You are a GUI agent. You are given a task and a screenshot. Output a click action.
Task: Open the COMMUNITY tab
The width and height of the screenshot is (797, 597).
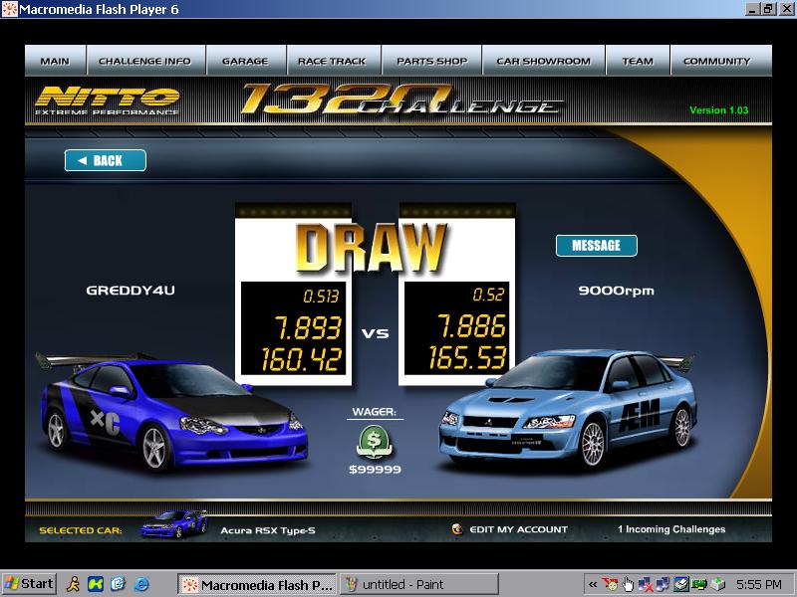[721, 61]
